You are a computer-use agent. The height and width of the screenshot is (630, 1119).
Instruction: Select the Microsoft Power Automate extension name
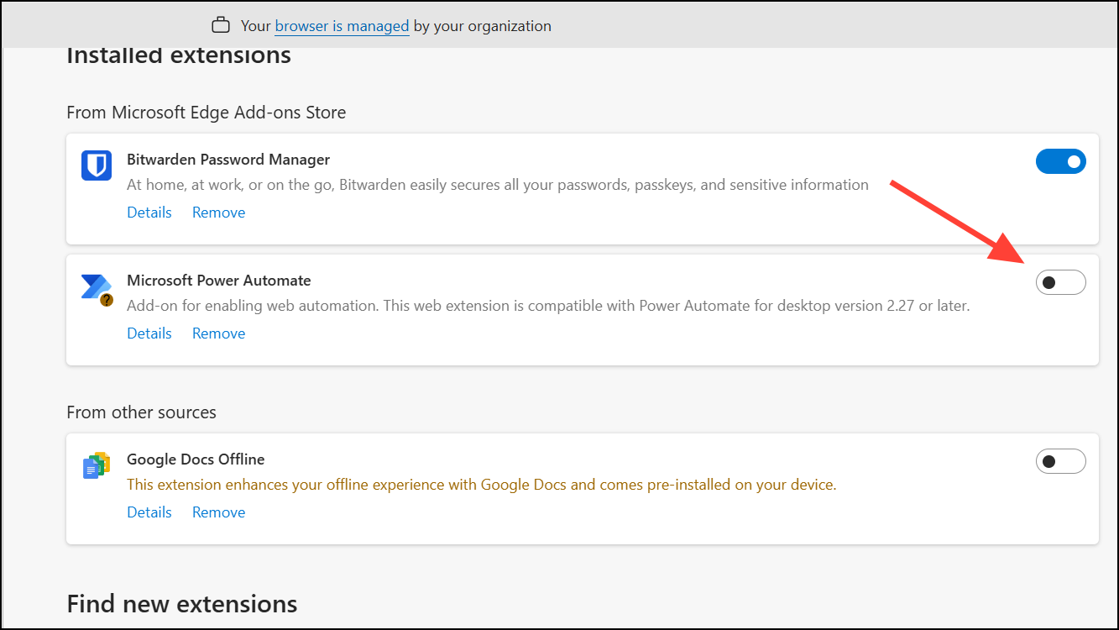pyautogui.click(x=218, y=280)
